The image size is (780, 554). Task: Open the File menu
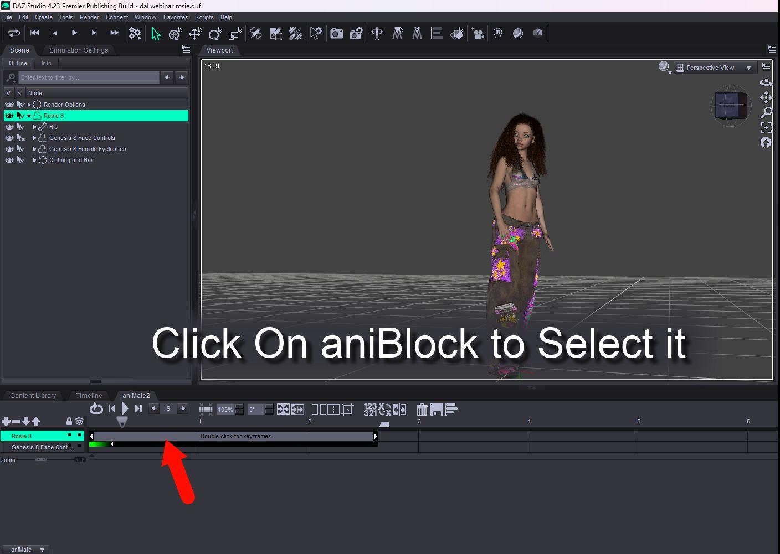tap(8, 17)
